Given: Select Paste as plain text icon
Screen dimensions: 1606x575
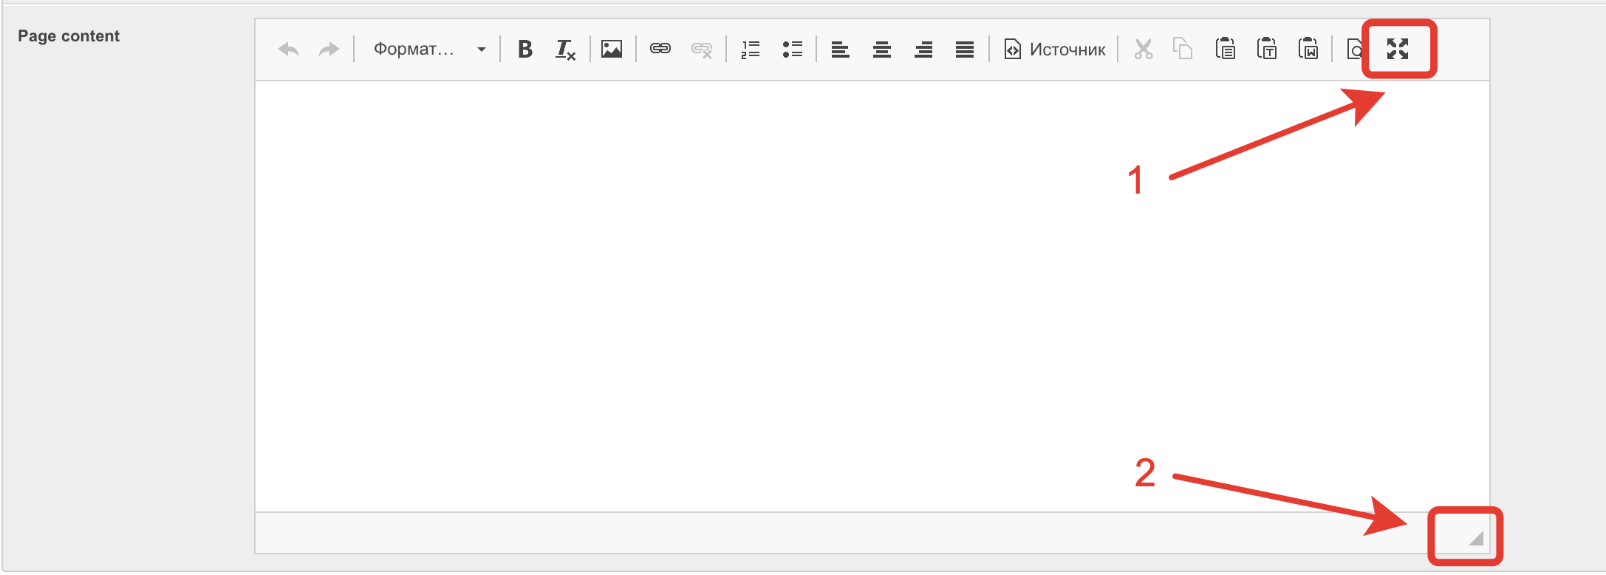Looking at the screenshot, I should coord(1267,50).
